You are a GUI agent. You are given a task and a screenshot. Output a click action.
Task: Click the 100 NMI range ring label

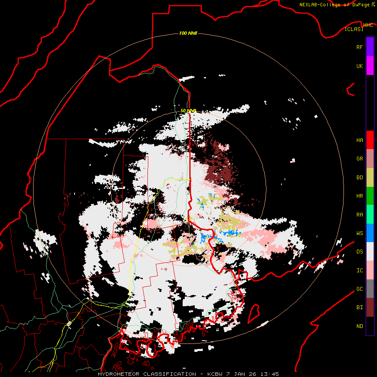pyautogui.click(x=188, y=33)
